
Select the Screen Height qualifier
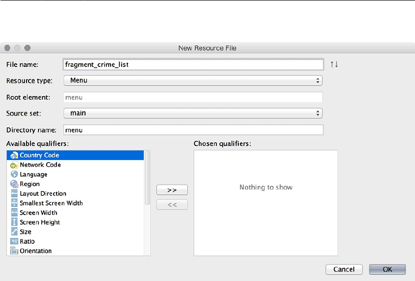[x=75, y=222]
